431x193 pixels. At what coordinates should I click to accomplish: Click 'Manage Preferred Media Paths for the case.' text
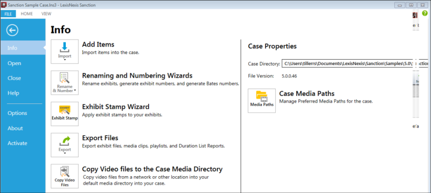pyautogui.click(x=326, y=102)
